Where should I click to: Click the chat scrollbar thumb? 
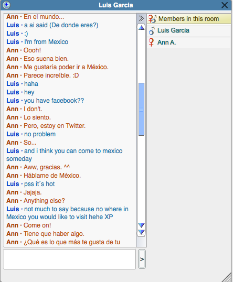(x=141, y=109)
